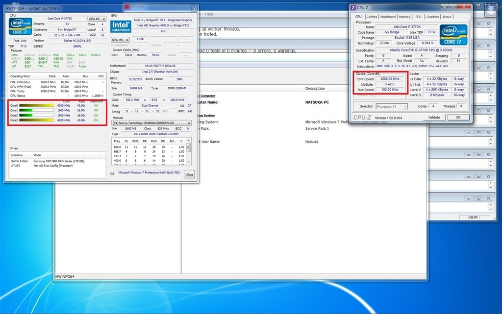Click the Socket 1155 LGA package field
The height and width of the screenshot is (314, 502).
[x=406, y=37]
